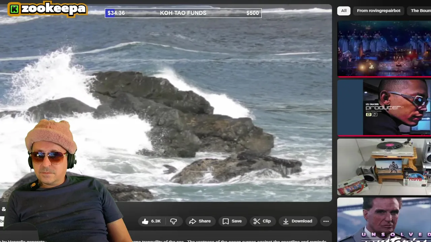Like the video with 6.3K likes

click(151, 221)
